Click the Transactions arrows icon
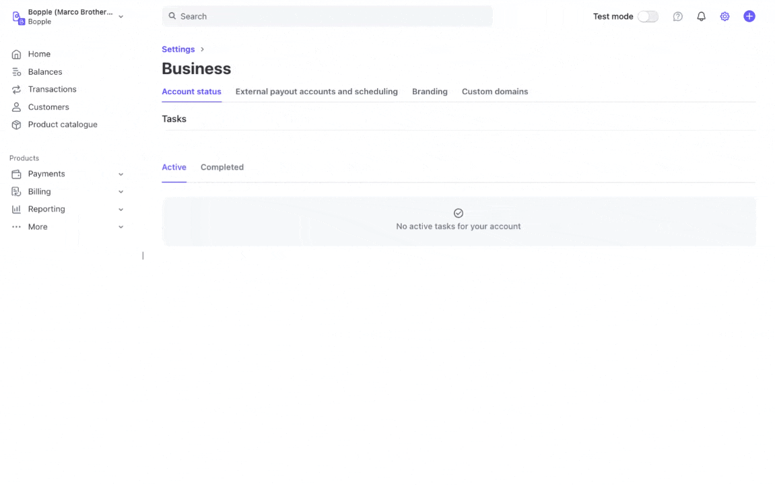This screenshot has width=775, height=485. [16, 90]
